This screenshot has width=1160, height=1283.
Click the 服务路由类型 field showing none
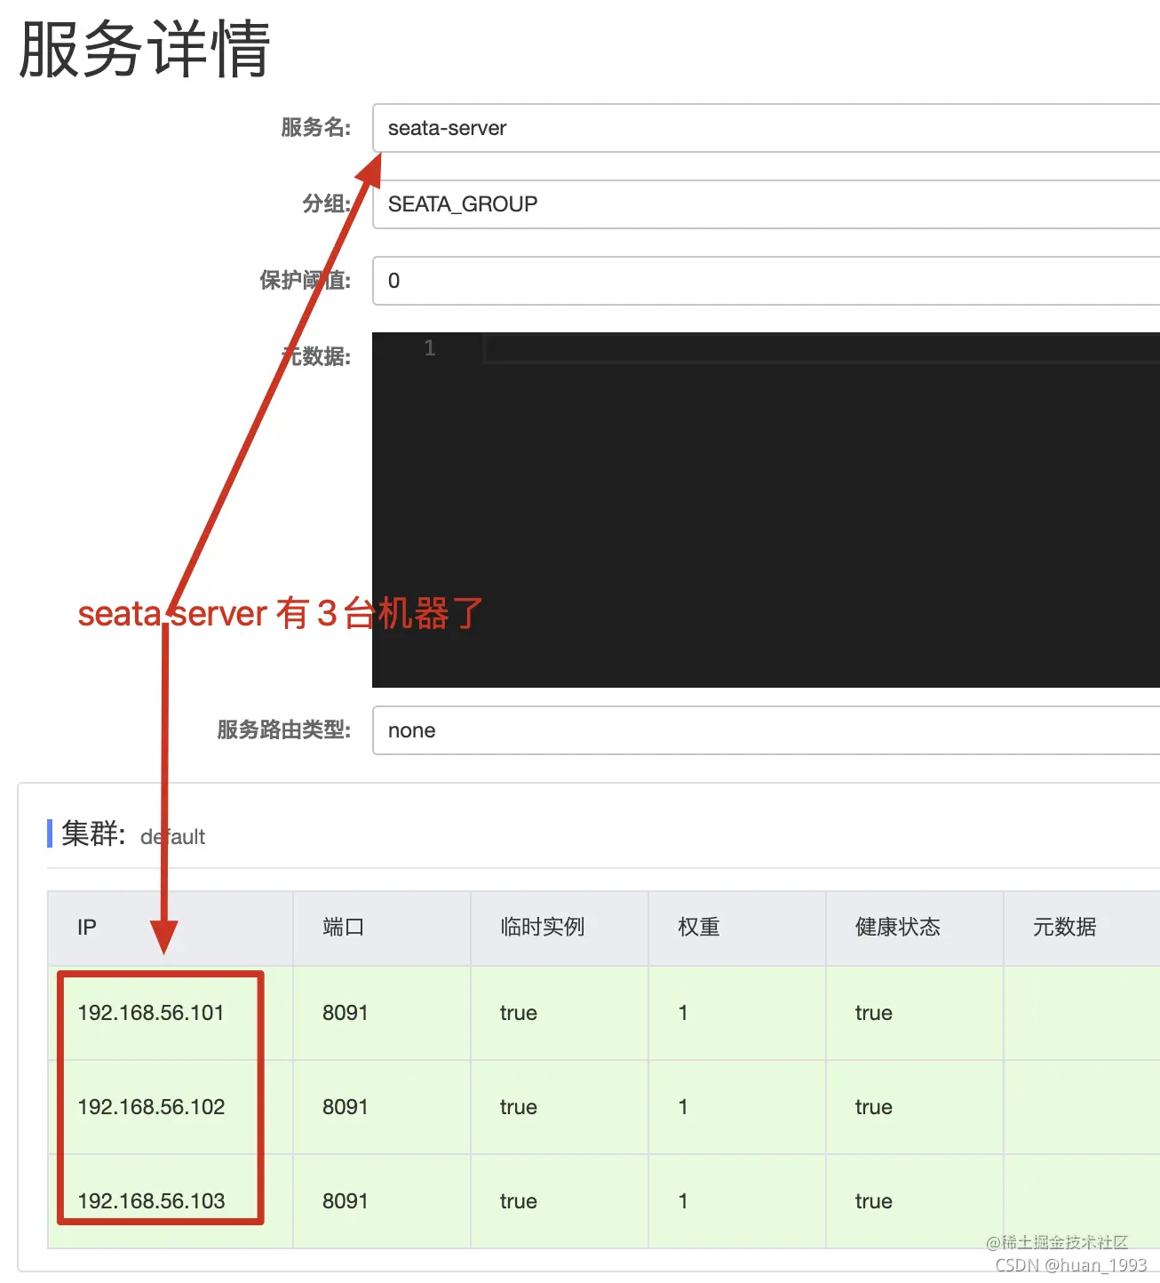766,730
